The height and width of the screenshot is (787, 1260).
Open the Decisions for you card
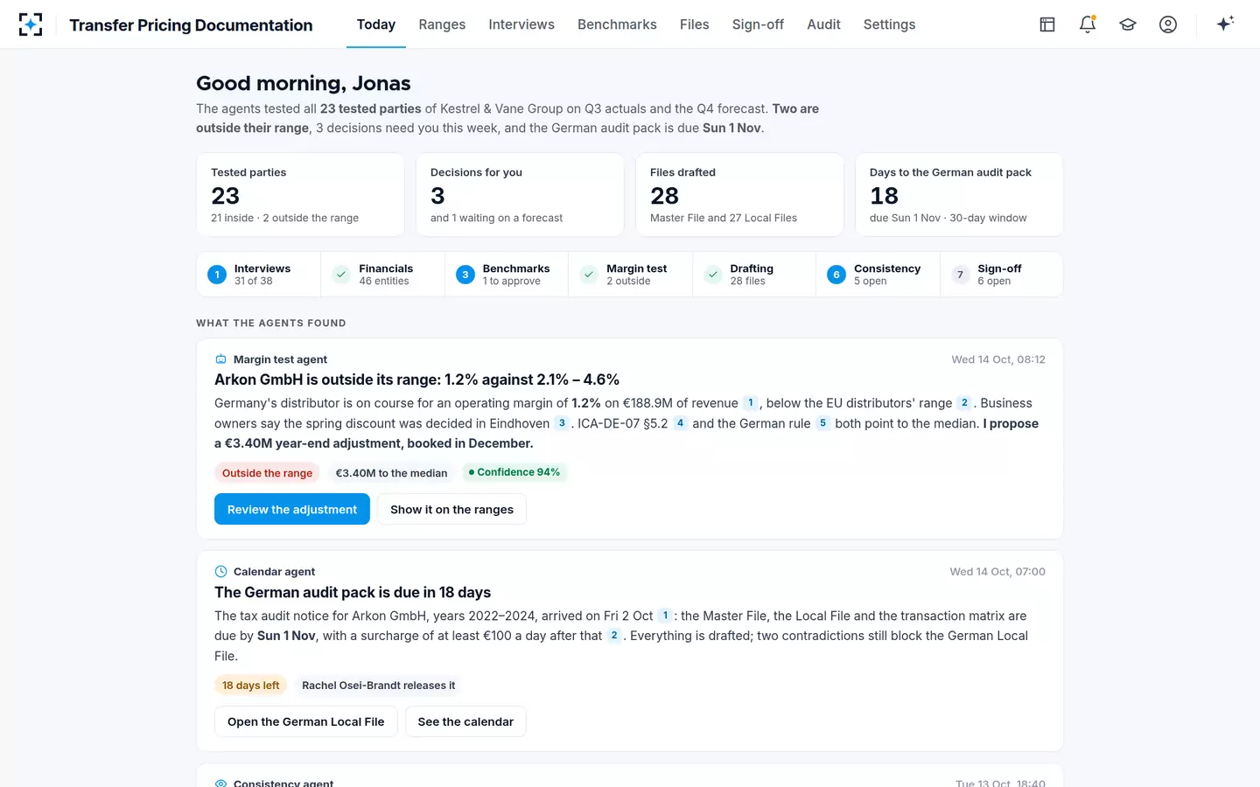(520, 195)
